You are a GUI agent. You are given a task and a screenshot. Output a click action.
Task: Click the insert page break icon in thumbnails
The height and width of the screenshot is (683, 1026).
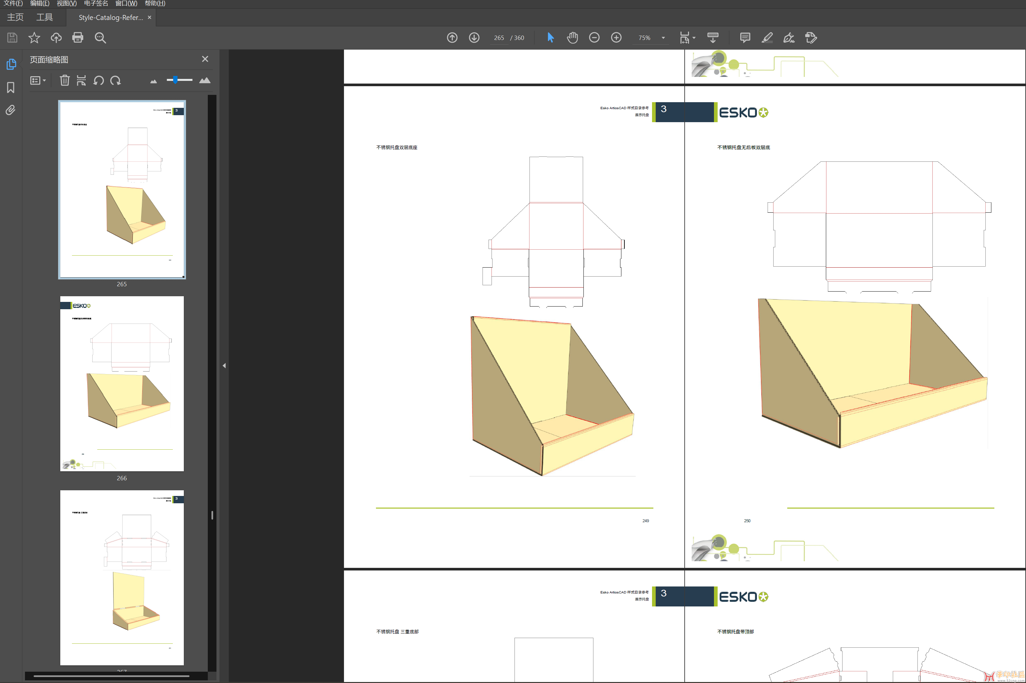pyautogui.click(x=82, y=81)
